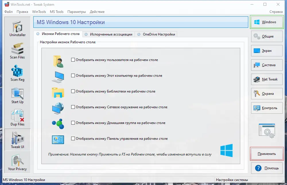Select the Иконки Рабочего стола tab

pyautogui.click(x=58, y=34)
